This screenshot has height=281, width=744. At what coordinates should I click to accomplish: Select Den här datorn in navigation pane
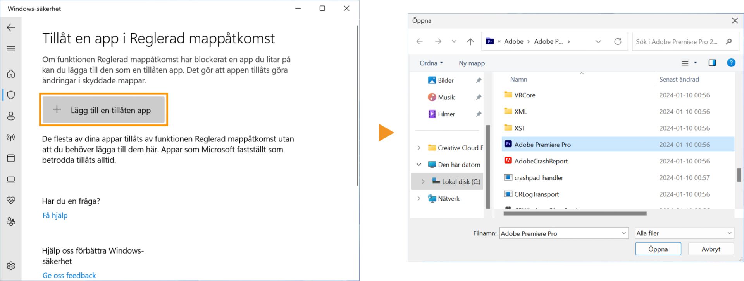click(454, 165)
